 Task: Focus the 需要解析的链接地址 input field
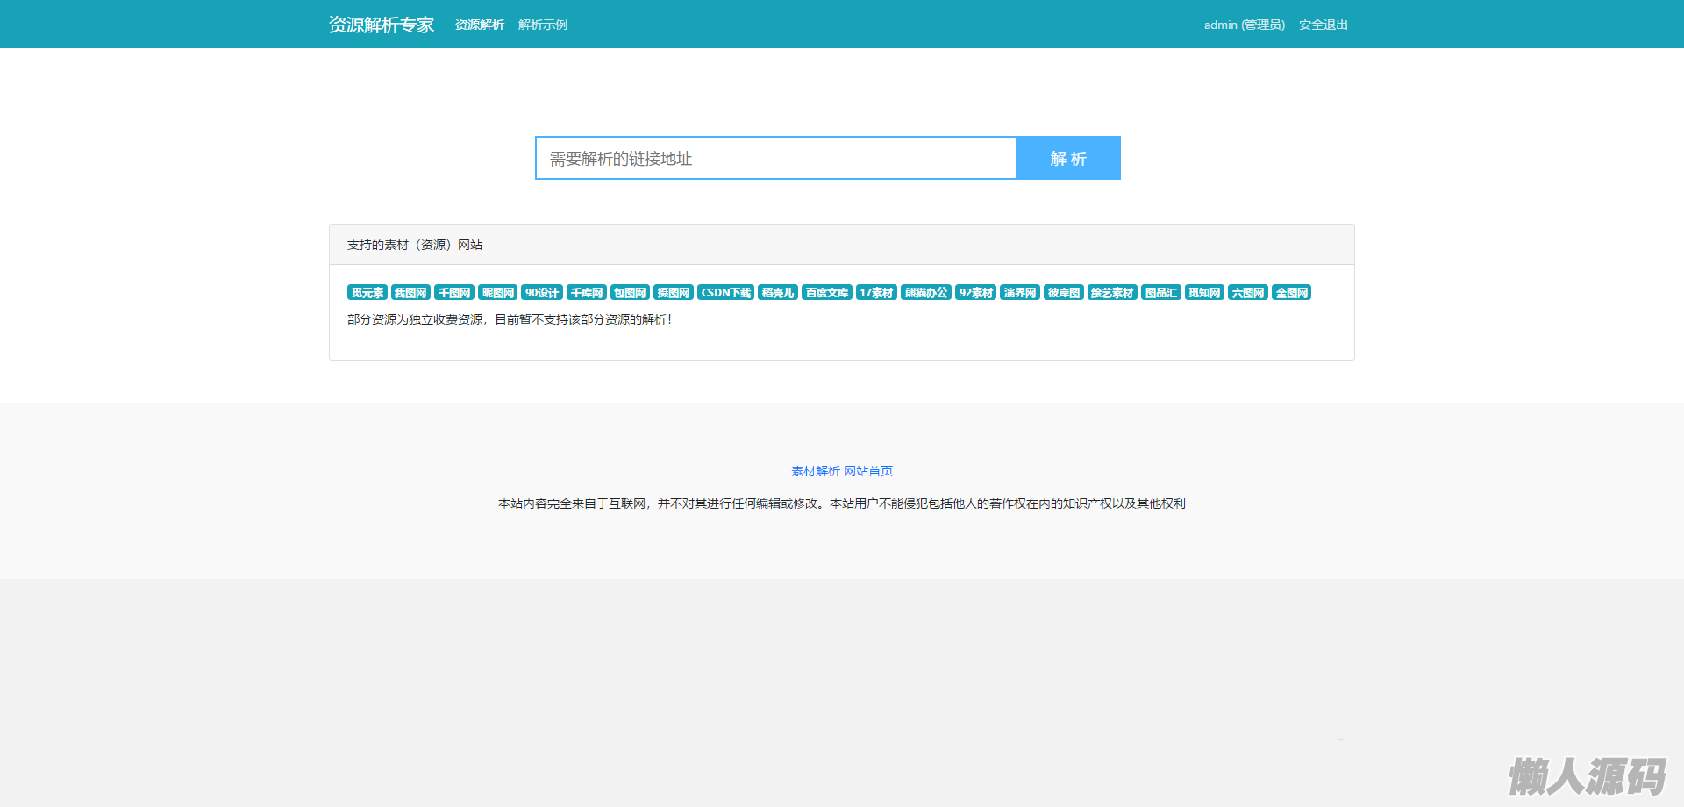pos(775,158)
